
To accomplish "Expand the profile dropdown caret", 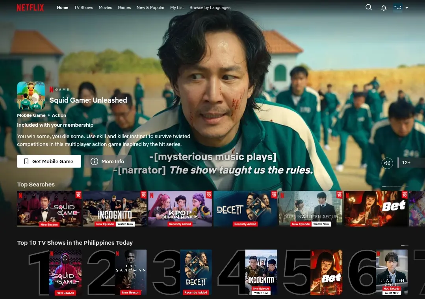I will (407, 8).
